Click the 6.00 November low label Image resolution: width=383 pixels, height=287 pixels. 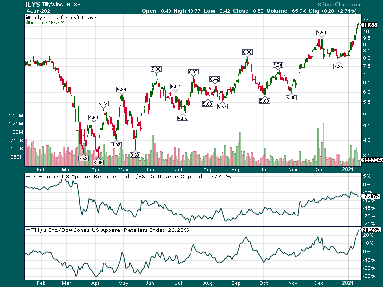[291, 97]
